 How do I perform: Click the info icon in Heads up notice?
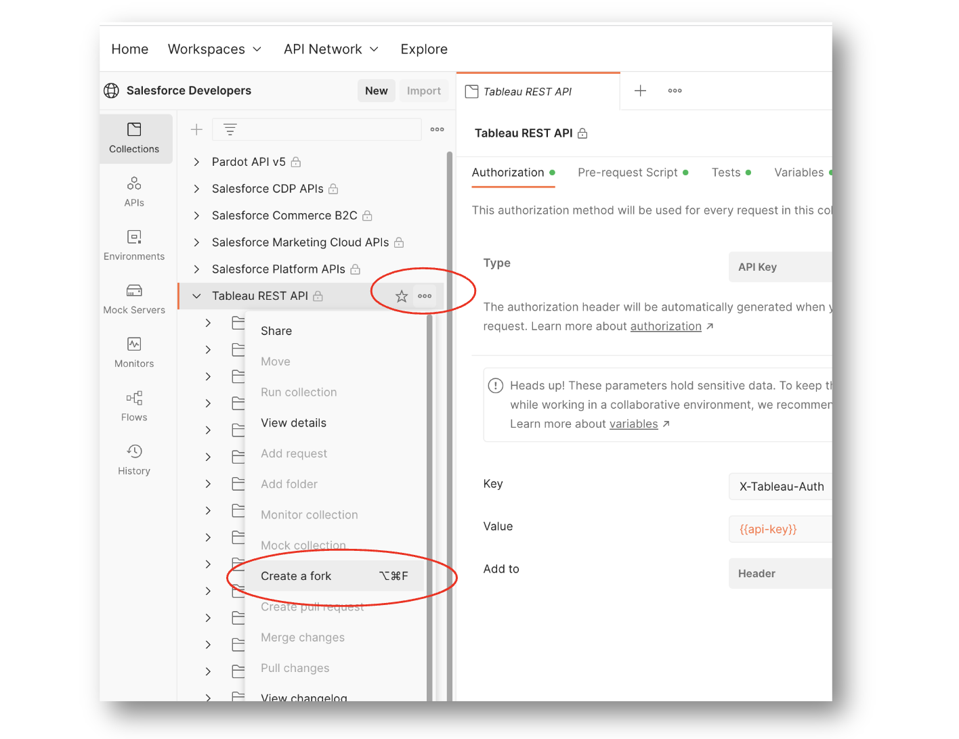tap(496, 386)
